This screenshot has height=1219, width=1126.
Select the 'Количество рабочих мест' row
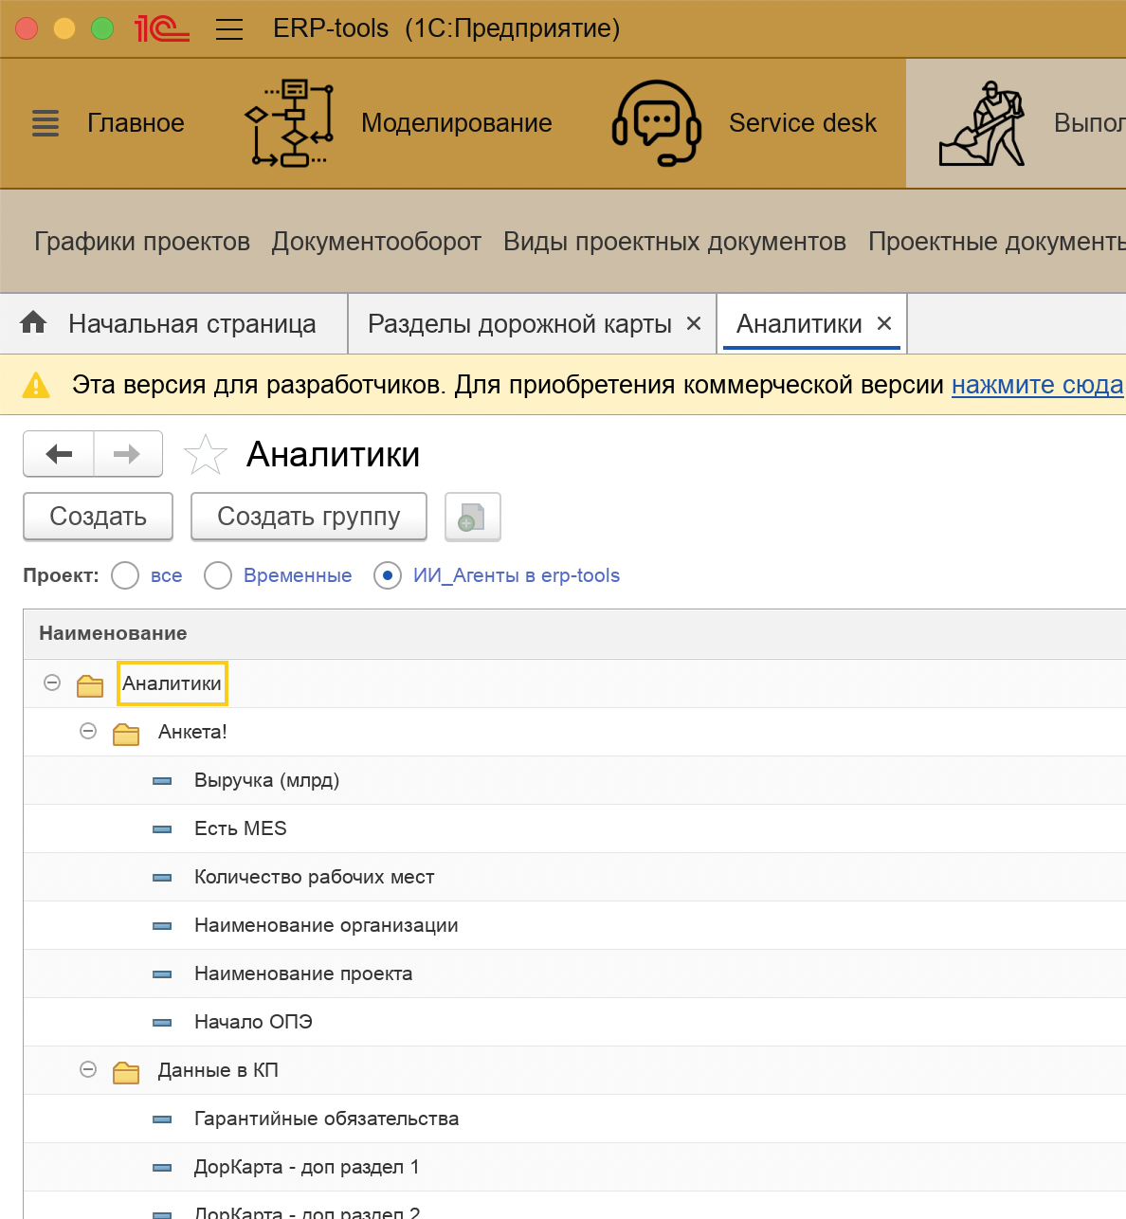point(574,877)
